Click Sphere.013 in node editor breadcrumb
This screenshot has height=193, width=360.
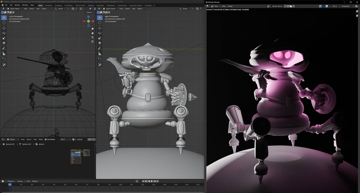27,144
